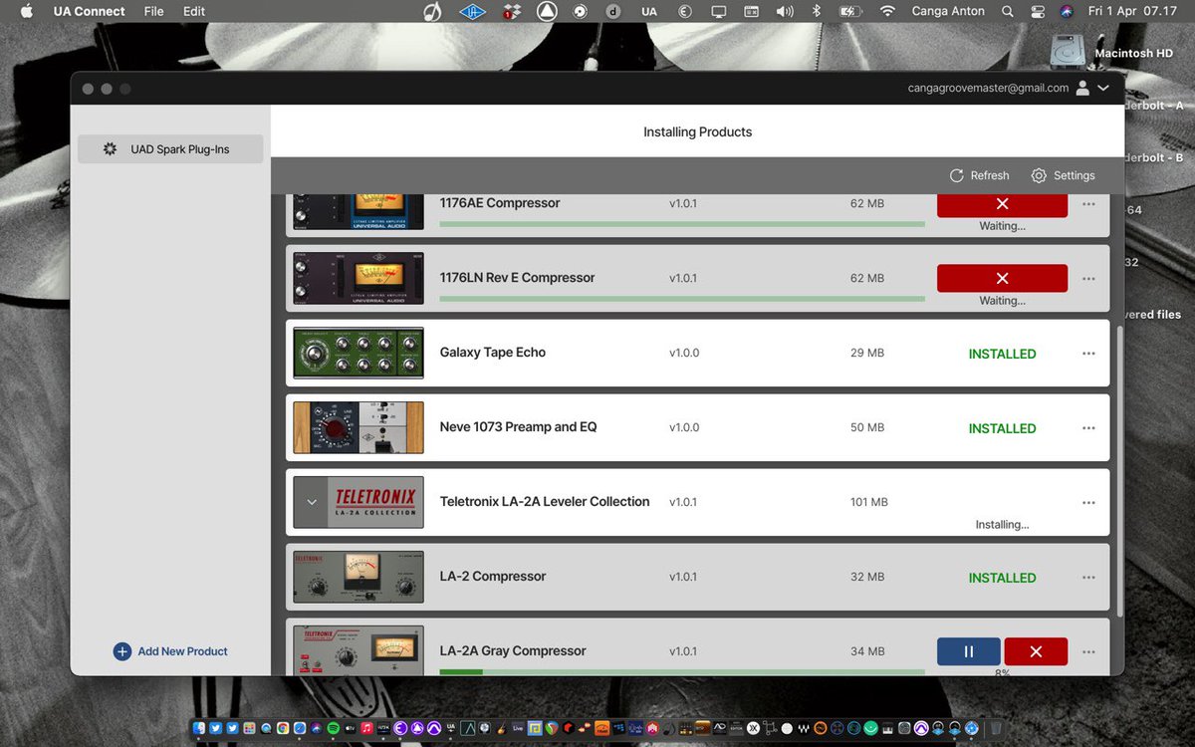
Task: Click the date and time in menu bar
Action: [1132, 11]
